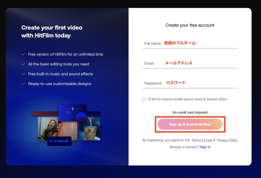This screenshot has width=261, height=178.
Task: Click checkmark beside All the basic editing tools
Action: click(23, 64)
